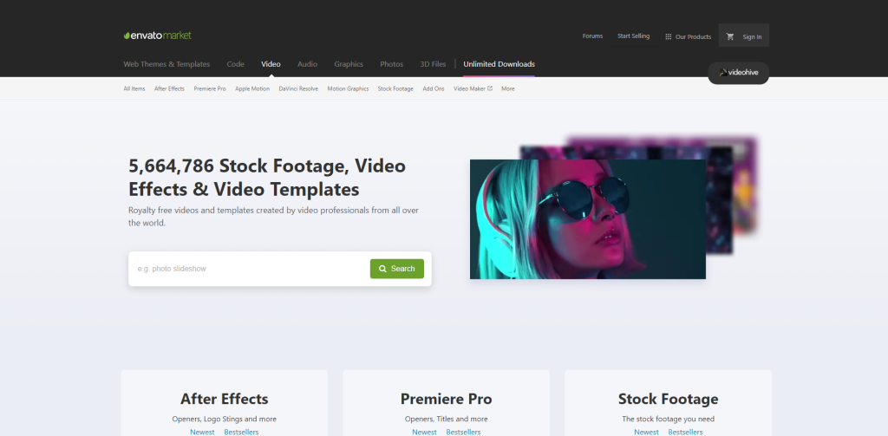Open Web Themes & Templates category

point(166,64)
